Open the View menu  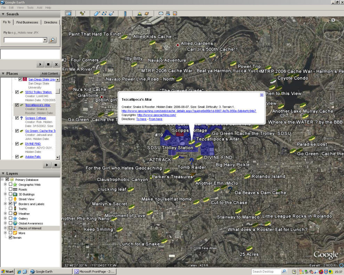20,7
